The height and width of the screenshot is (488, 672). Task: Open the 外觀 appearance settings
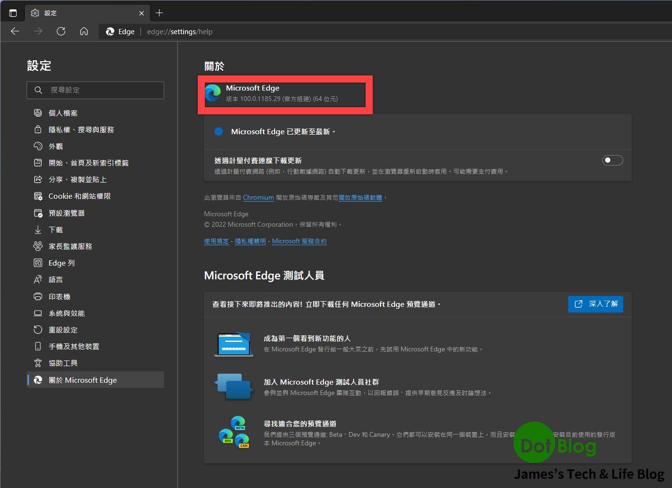pos(55,146)
